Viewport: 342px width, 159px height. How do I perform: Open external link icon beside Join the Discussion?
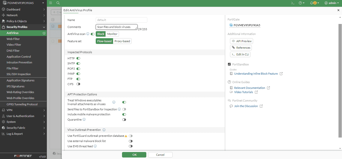261,106
